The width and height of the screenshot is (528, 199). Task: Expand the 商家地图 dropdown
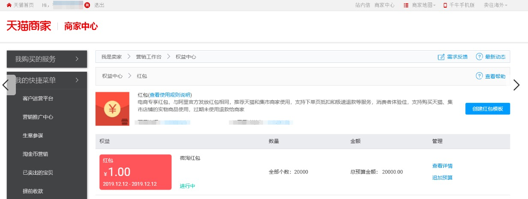(x=423, y=5)
